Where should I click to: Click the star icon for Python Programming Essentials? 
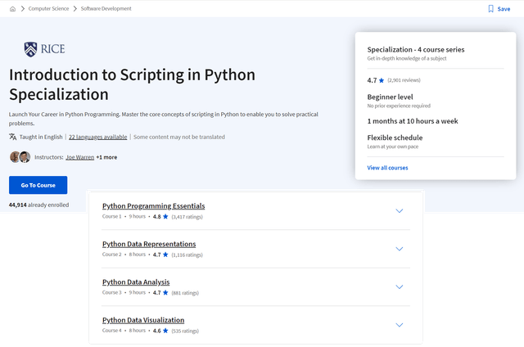tap(165, 217)
